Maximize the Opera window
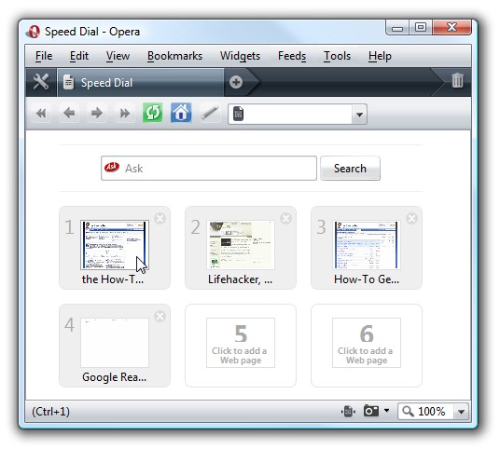The height and width of the screenshot is (449, 500). tap(421, 27)
